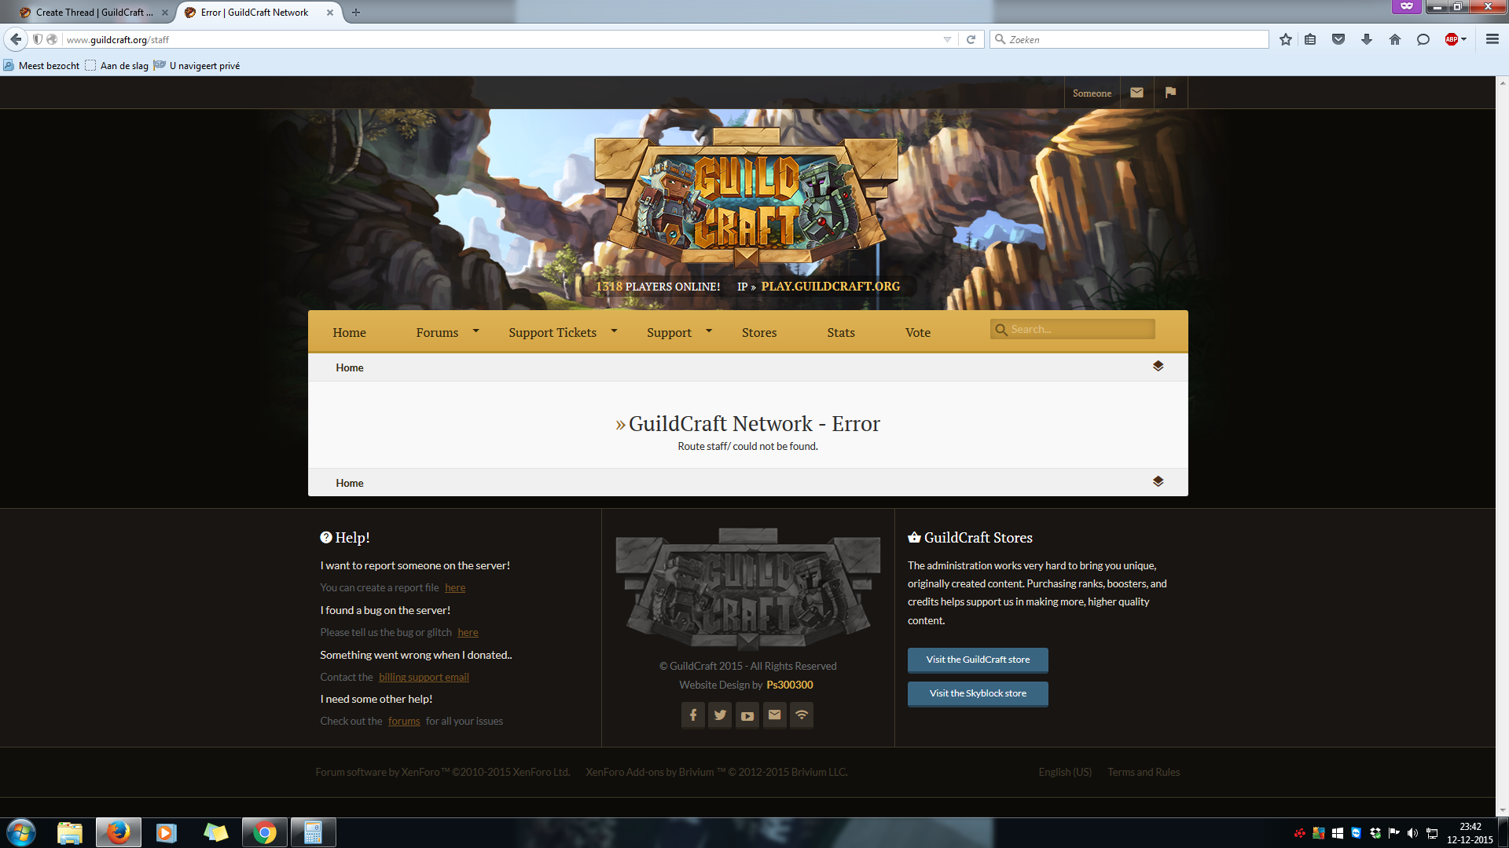Image resolution: width=1509 pixels, height=848 pixels.
Task: Click the site Search field
Action: pyautogui.click(x=1073, y=329)
